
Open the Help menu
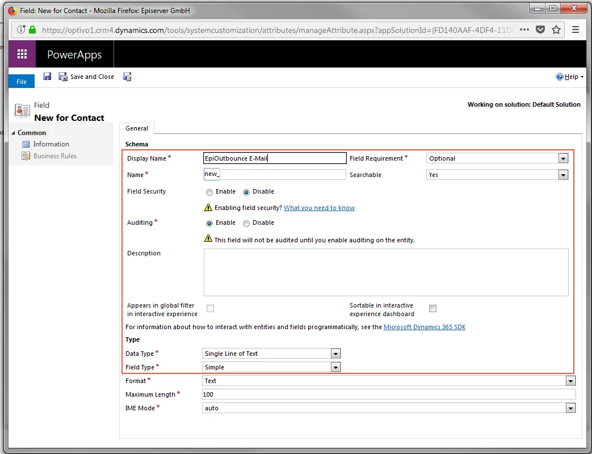(x=569, y=77)
